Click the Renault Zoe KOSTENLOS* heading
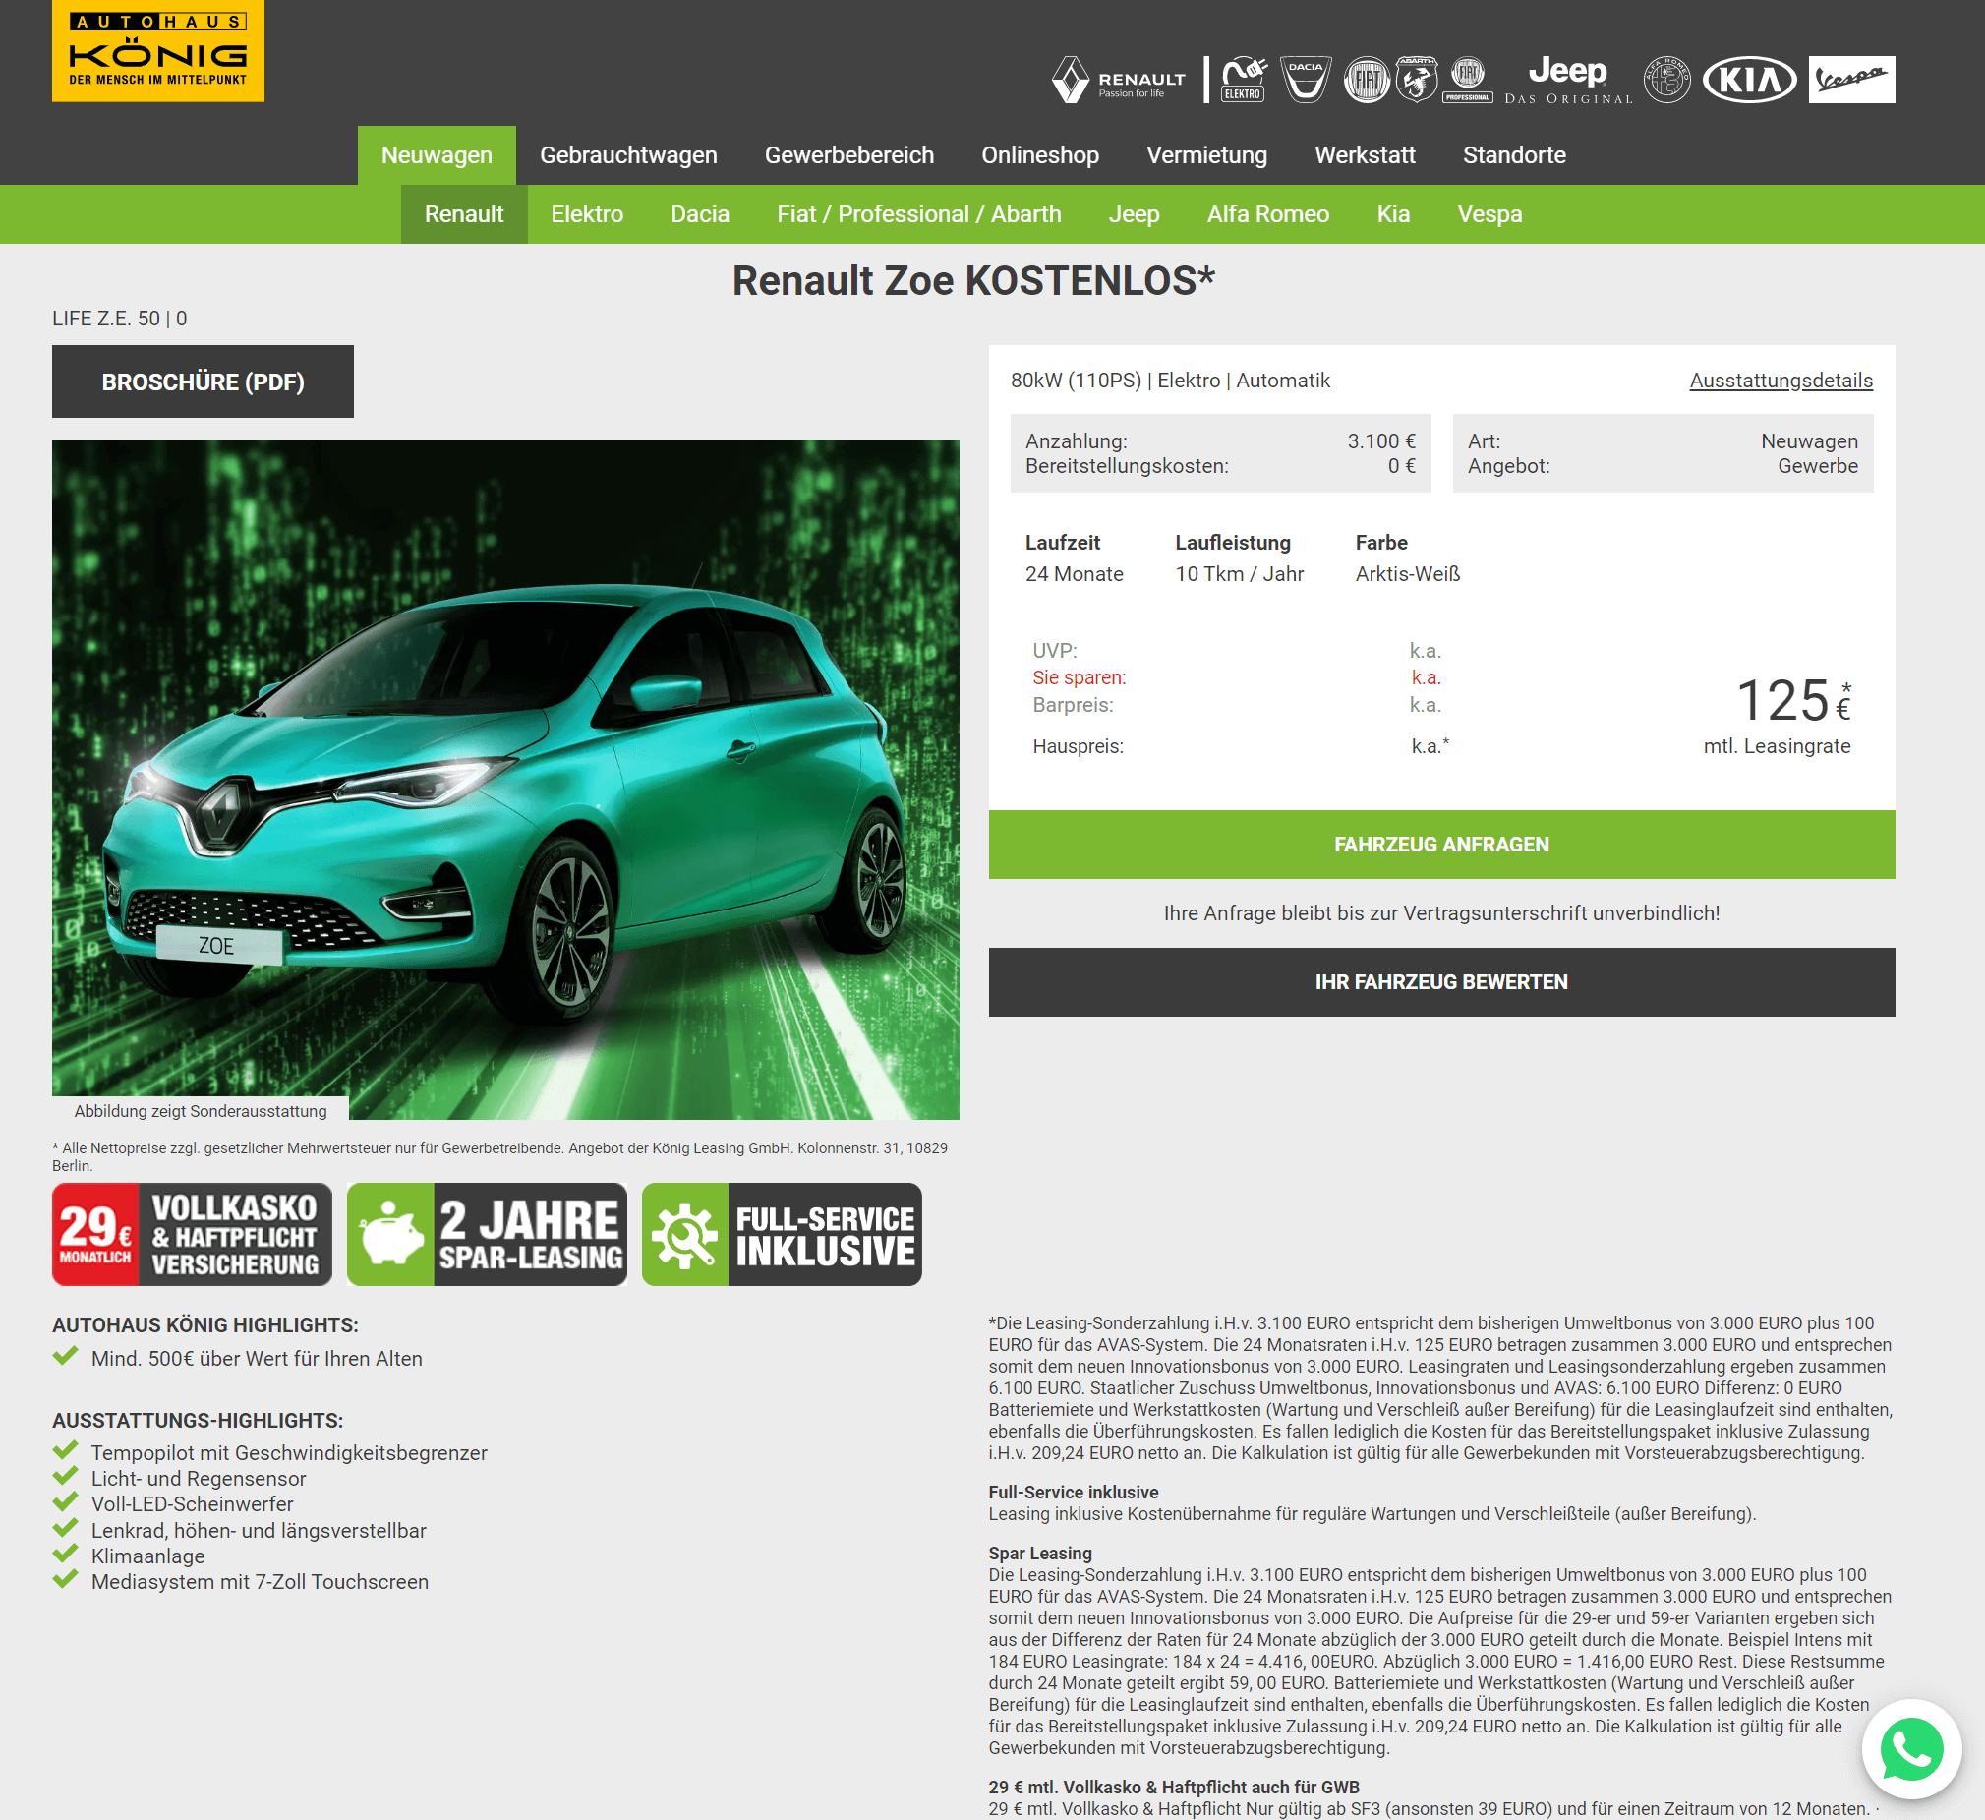This screenshot has width=1985, height=1820. (972, 280)
